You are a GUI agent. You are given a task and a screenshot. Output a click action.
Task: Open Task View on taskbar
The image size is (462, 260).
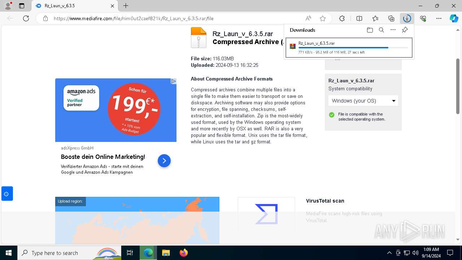tap(130, 253)
